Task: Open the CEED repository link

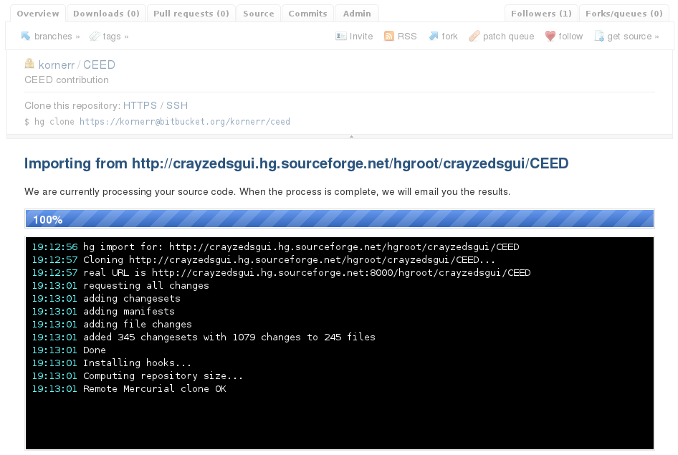Action: [x=99, y=64]
